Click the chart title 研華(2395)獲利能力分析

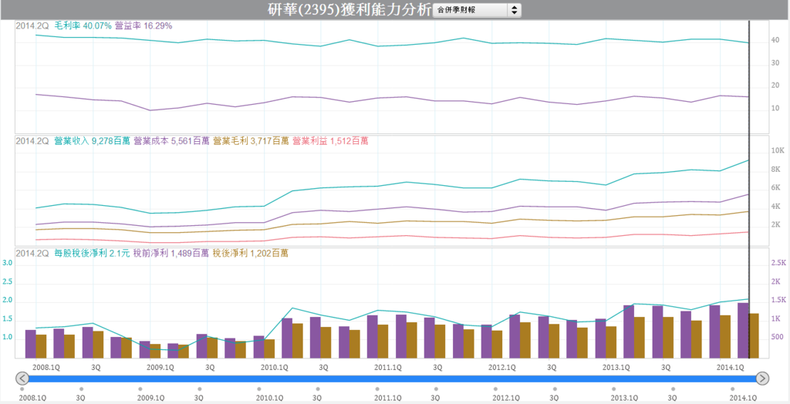coord(349,10)
